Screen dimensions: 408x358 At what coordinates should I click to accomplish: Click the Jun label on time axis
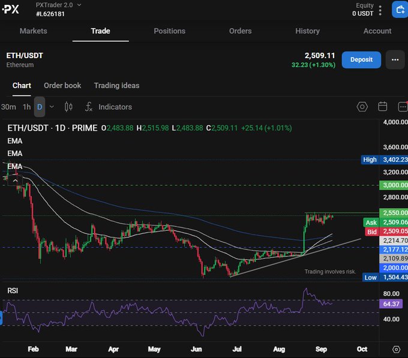coord(196,349)
